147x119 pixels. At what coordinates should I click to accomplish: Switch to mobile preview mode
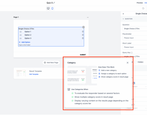coord(52,8)
